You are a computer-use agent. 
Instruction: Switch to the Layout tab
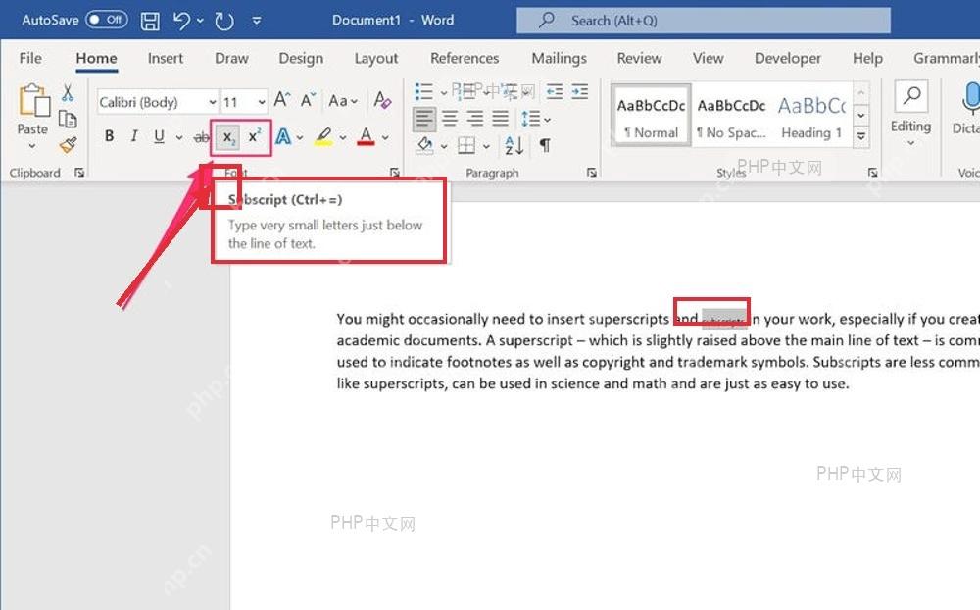(376, 58)
